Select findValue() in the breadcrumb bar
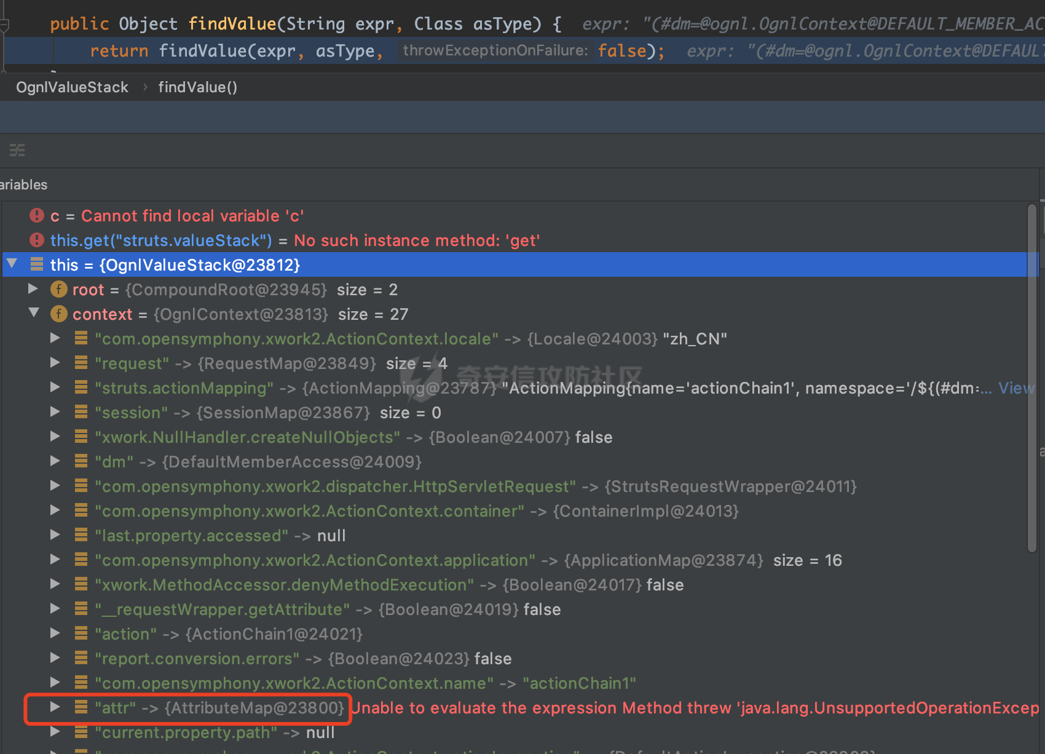Image resolution: width=1045 pixels, height=754 pixels. tap(197, 87)
